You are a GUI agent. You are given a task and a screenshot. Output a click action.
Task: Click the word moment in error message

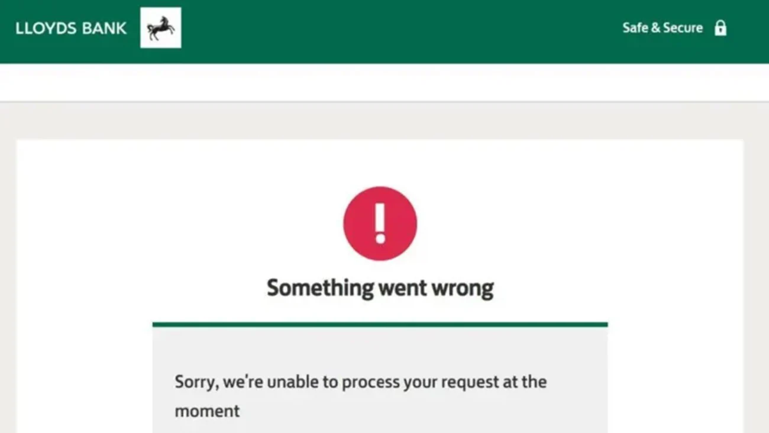pos(207,411)
